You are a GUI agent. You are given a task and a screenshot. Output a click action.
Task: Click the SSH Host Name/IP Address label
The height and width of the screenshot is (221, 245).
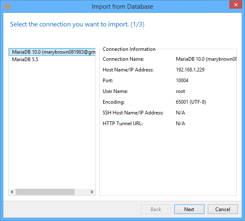133,113
